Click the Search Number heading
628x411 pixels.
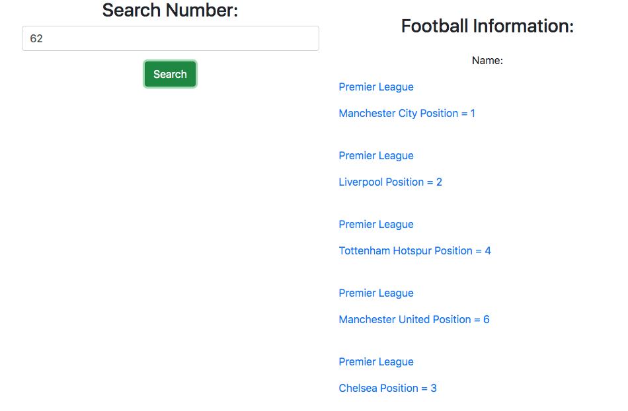coord(170,11)
